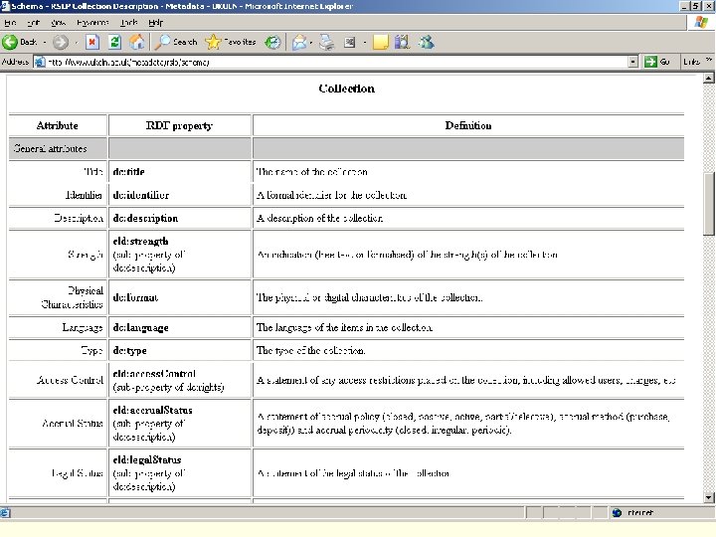
Task: Open the View menu
Action: coord(58,22)
